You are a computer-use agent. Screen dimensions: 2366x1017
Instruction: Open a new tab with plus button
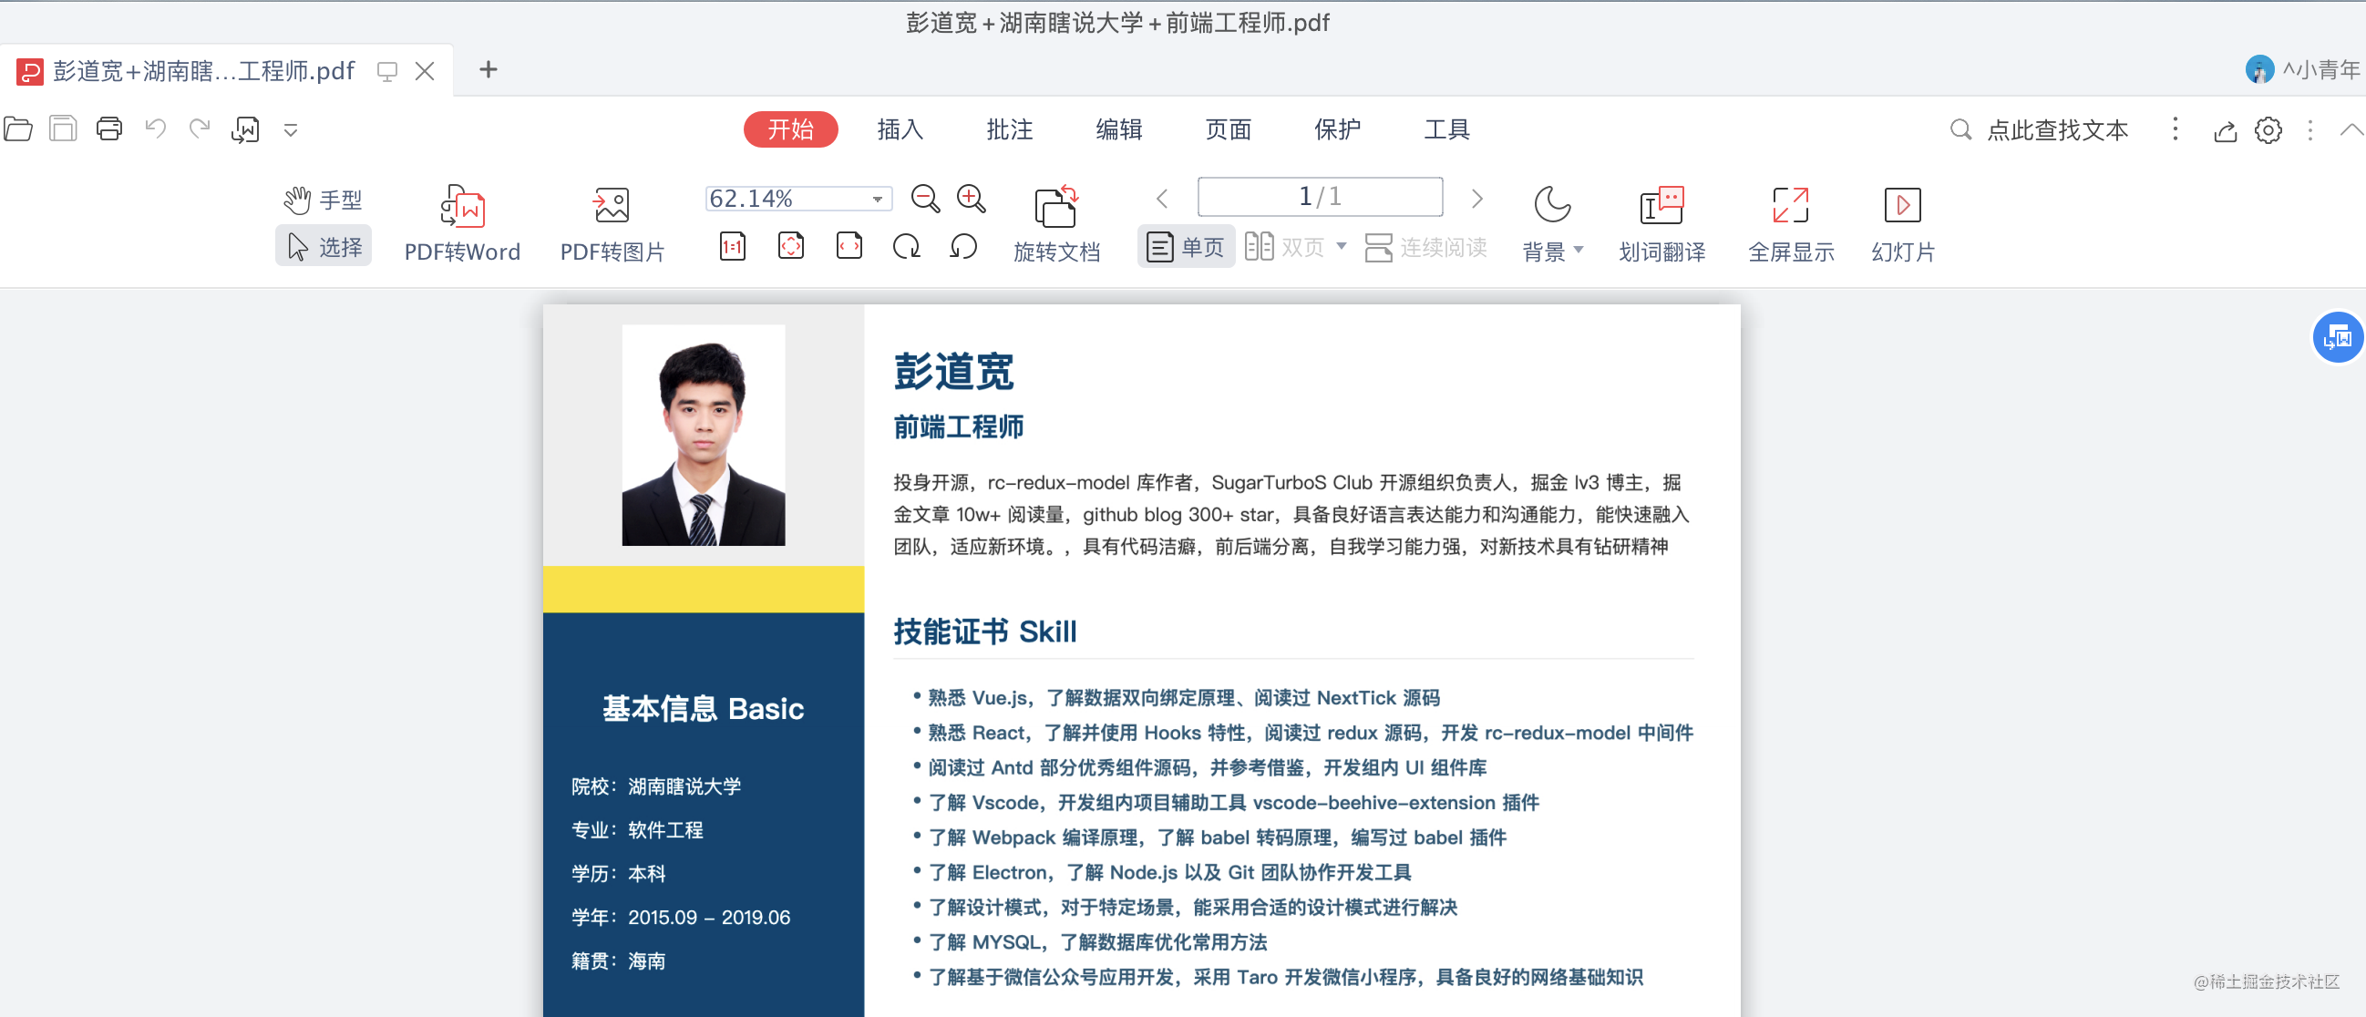click(488, 70)
